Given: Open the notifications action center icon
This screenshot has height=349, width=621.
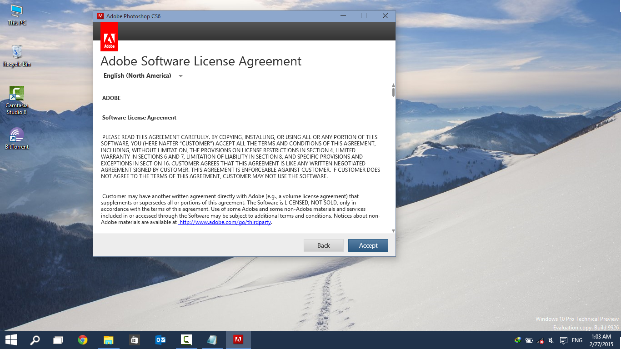Looking at the screenshot, I should pyautogui.click(x=563, y=340).
